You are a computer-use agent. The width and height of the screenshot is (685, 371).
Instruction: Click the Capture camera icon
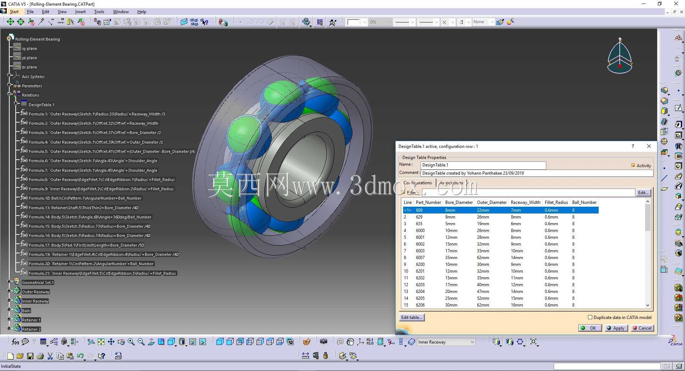(324, 342)
